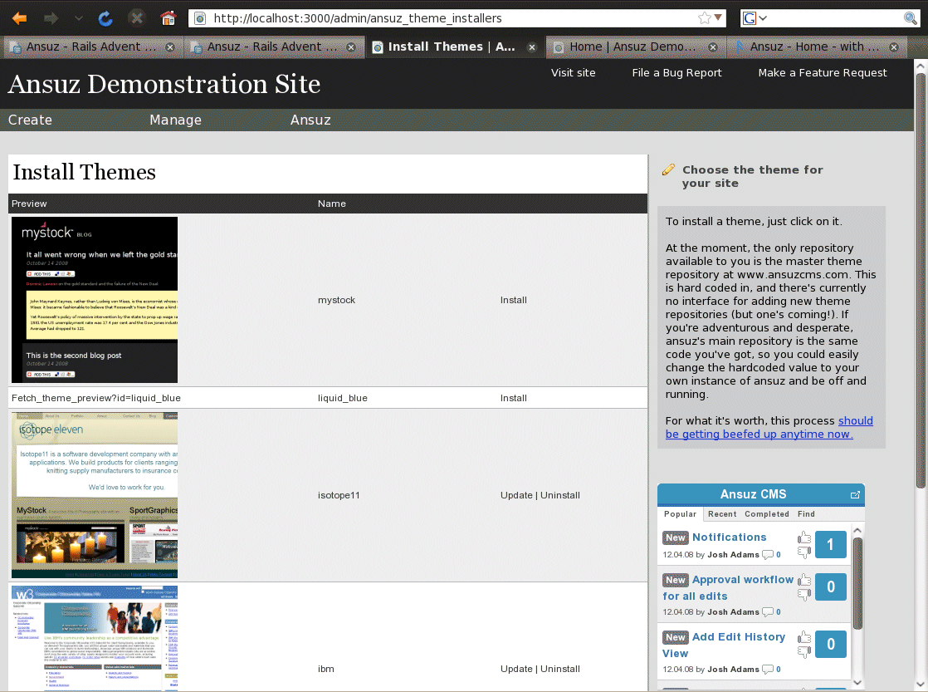Open the address bar history dropdown arrow

718,17
